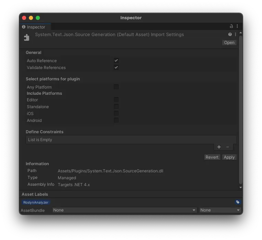Enable the Editor platform checkbox

tap(116, 100)
